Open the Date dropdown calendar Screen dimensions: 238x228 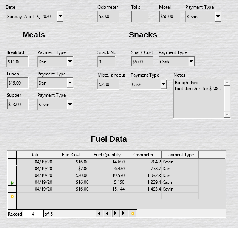click(x=60, y=16)
